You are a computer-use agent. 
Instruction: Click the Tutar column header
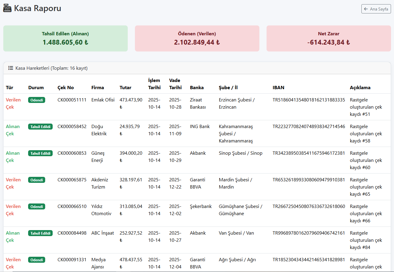tap(125, 88)
